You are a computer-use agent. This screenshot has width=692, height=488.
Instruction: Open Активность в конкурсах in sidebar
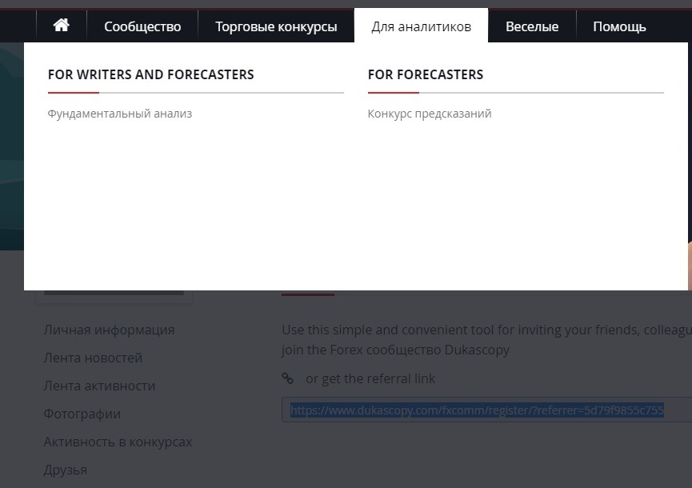[x=118, y=442]
